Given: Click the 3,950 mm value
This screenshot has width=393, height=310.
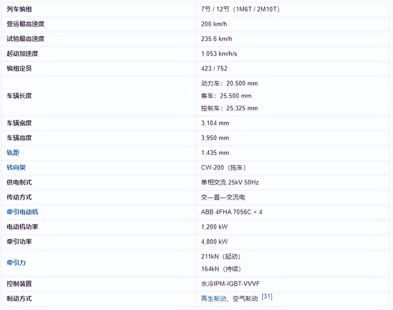Looking at the screenshot, I should click(215, 138).
